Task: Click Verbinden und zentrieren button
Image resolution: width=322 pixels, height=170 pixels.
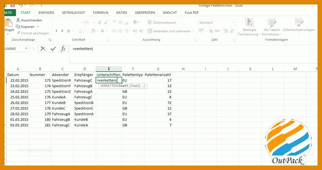Action: point(169,31)
